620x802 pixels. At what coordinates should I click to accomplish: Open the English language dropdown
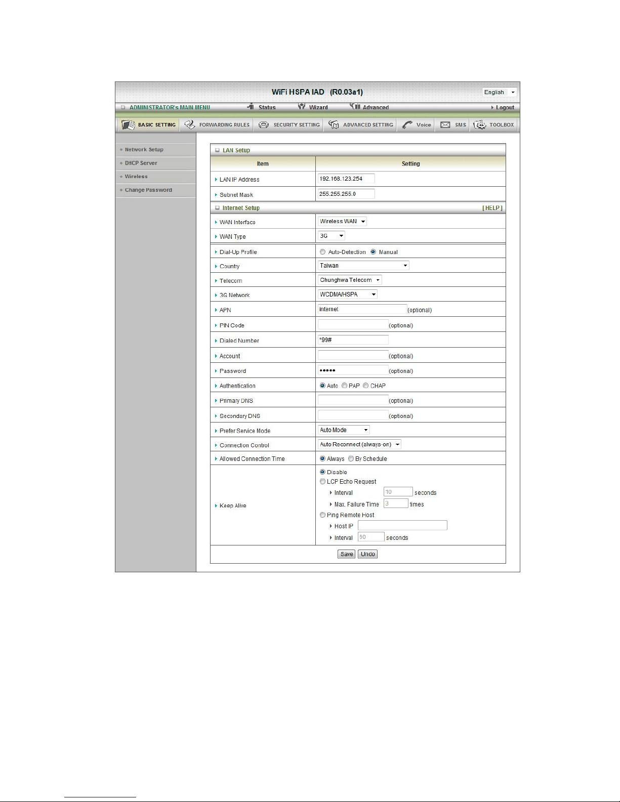499,92
